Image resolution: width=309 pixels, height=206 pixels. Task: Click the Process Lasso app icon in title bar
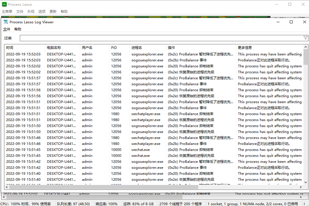[4, 4]
